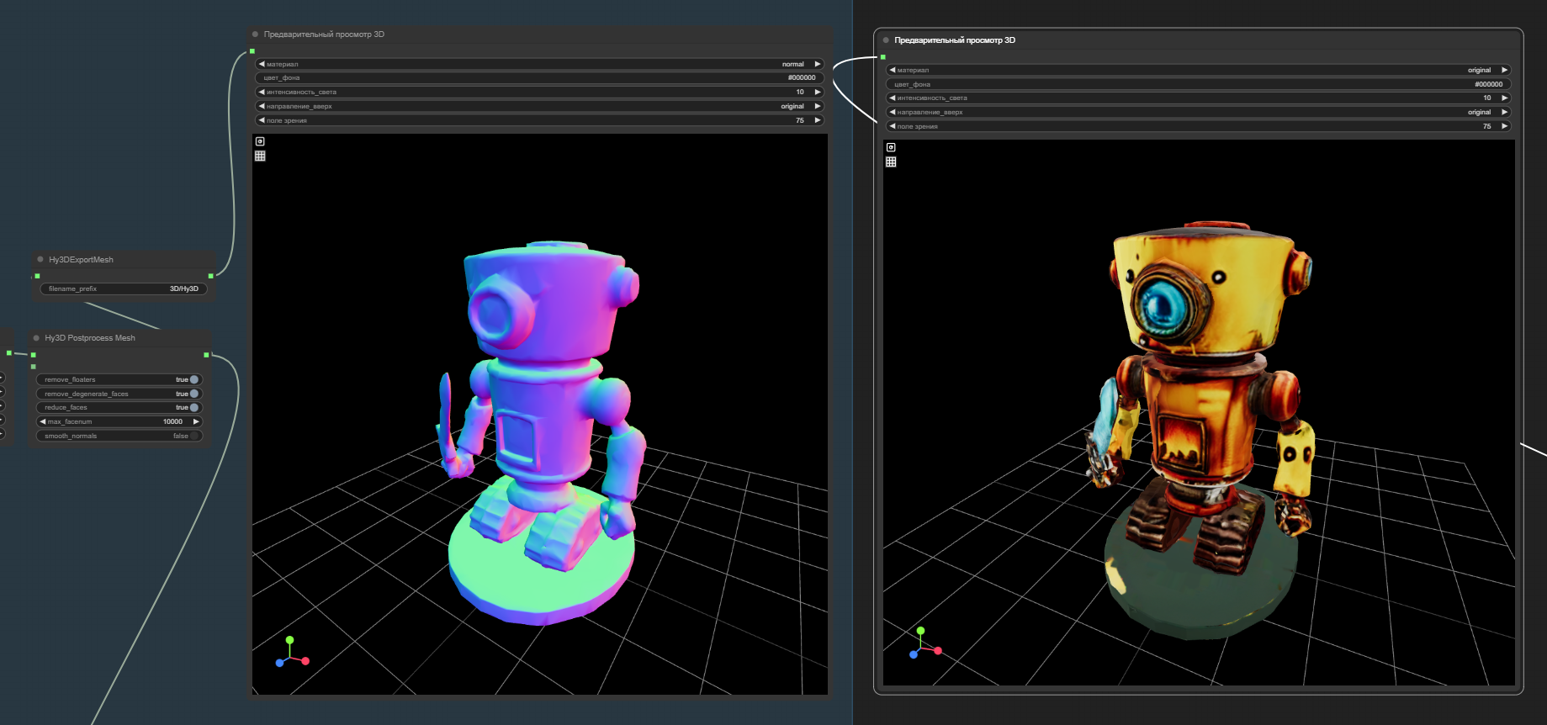Edit filename_prefix field 3D/Hy3D

click(123, 288)
